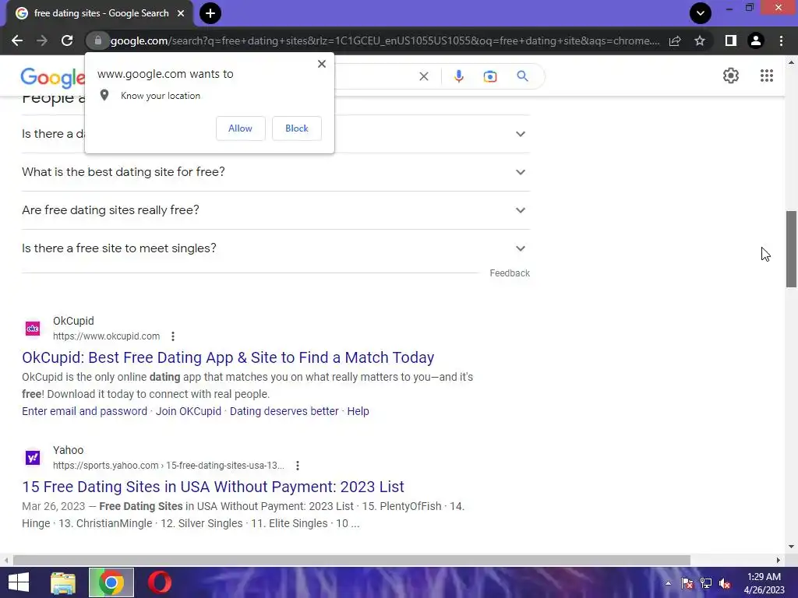The height and width of the screenshot is (598, 798).
Task: Select the free dating sites tab
Action: coord(100,13)
